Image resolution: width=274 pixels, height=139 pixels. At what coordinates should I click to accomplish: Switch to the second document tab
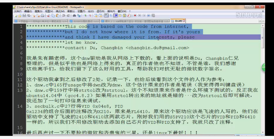(84, 21)
